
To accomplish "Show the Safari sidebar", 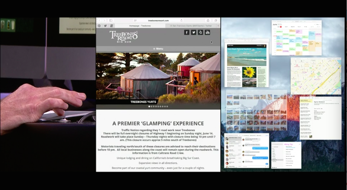I will [111, 21].
